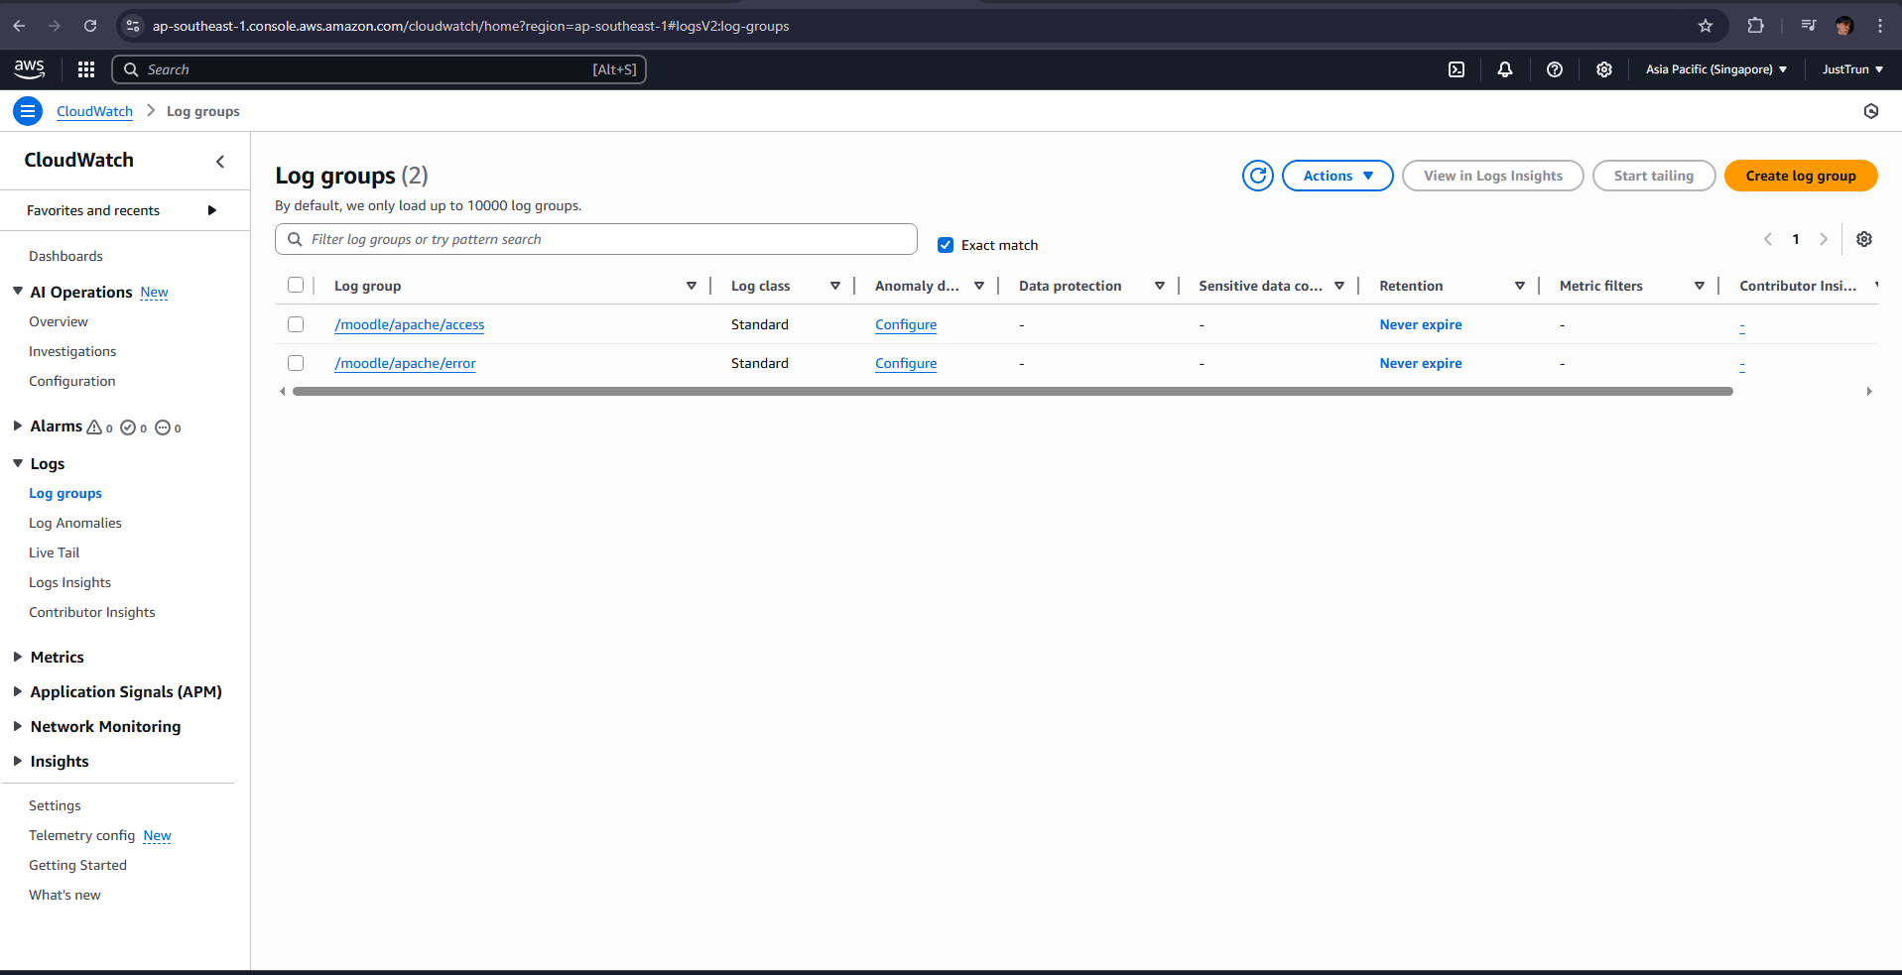
Task: Launch CloudShell from the top bar
Action: [x=1457, y=69]
